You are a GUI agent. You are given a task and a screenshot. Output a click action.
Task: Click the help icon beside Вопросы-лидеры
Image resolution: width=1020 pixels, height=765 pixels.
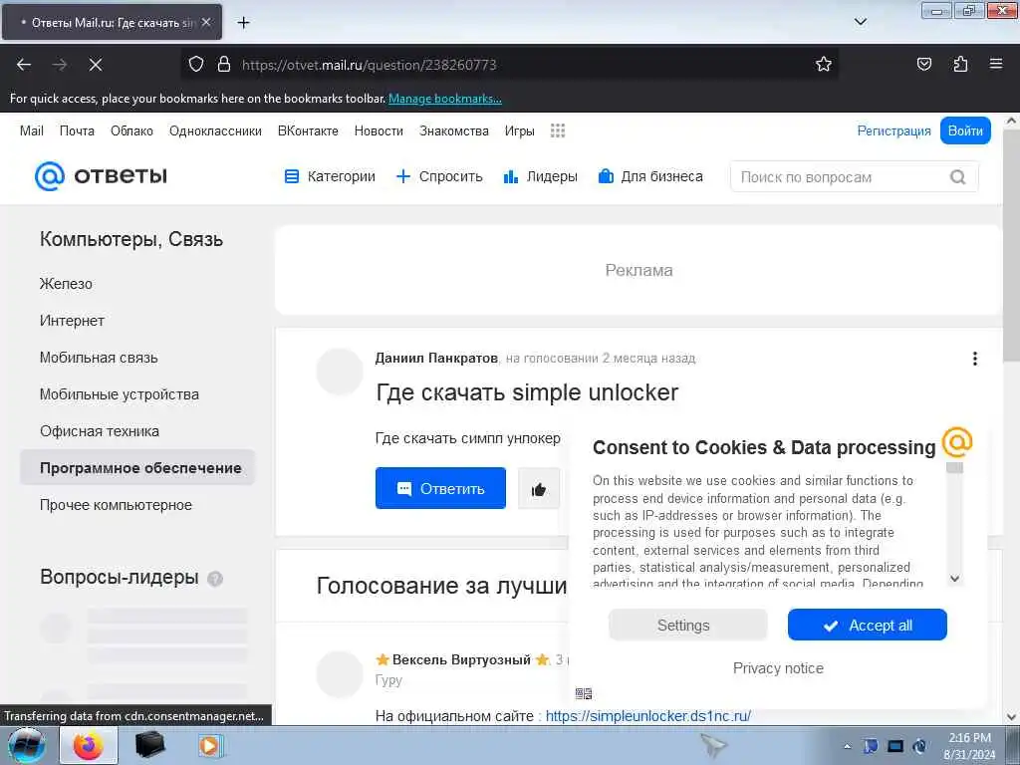[215, 579]
